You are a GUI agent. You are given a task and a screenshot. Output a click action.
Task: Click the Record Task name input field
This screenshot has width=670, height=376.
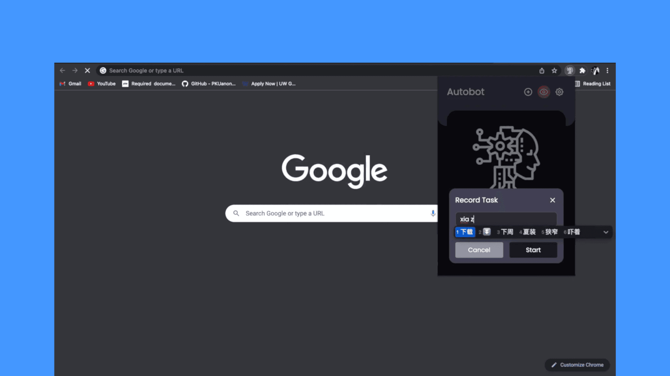coord(506,219)
